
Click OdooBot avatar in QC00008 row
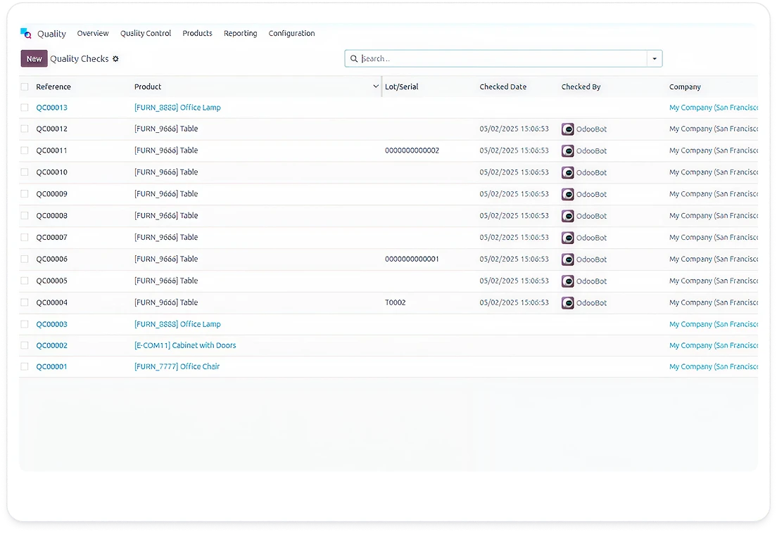pos(567,217)
